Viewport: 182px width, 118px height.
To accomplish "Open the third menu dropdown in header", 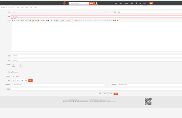I will tap(127, 3).
